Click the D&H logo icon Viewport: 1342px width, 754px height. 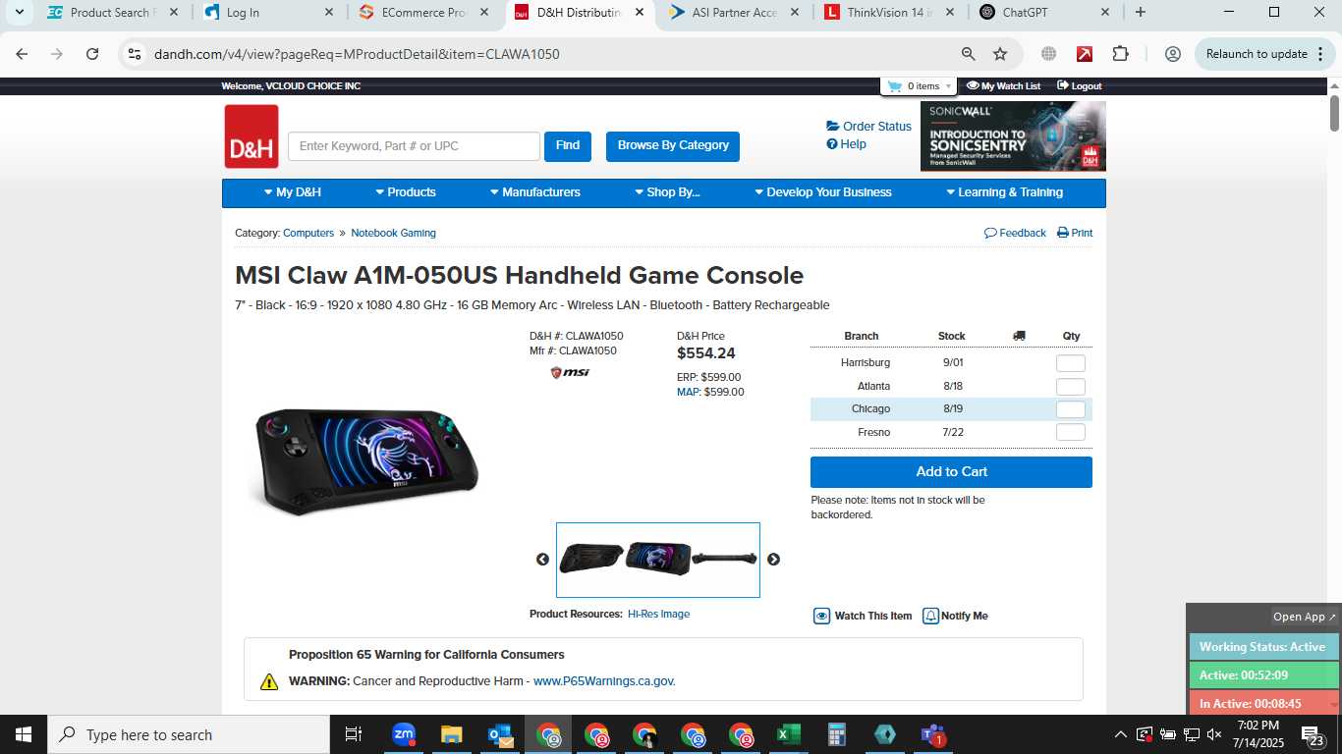(x=252, y=136)
